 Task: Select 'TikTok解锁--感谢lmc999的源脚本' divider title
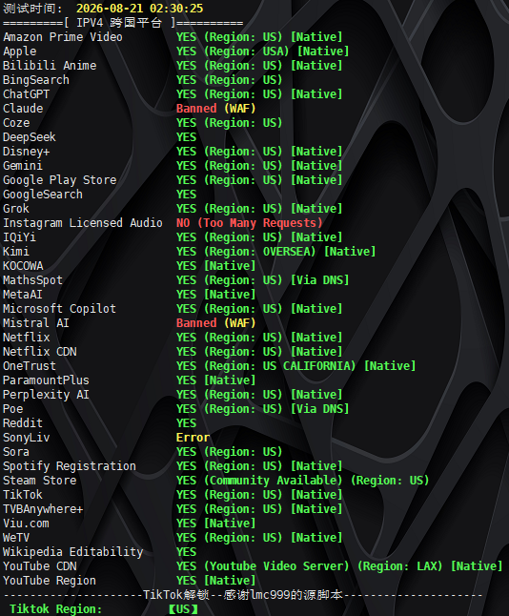[x=243, y=595]
